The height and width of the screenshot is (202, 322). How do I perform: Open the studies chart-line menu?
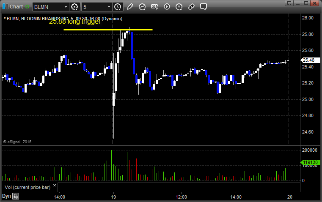[x=142, y=7]
